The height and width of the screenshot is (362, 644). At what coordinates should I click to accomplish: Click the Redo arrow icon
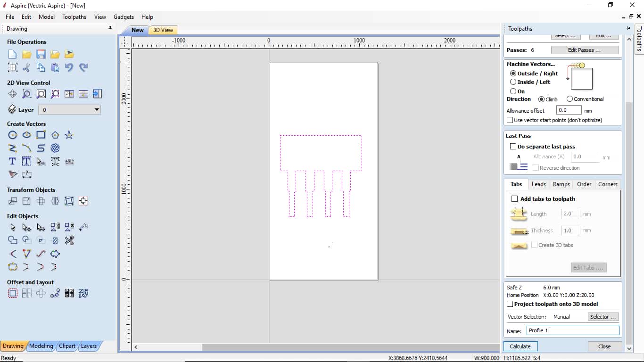click(x=83, y=67)
